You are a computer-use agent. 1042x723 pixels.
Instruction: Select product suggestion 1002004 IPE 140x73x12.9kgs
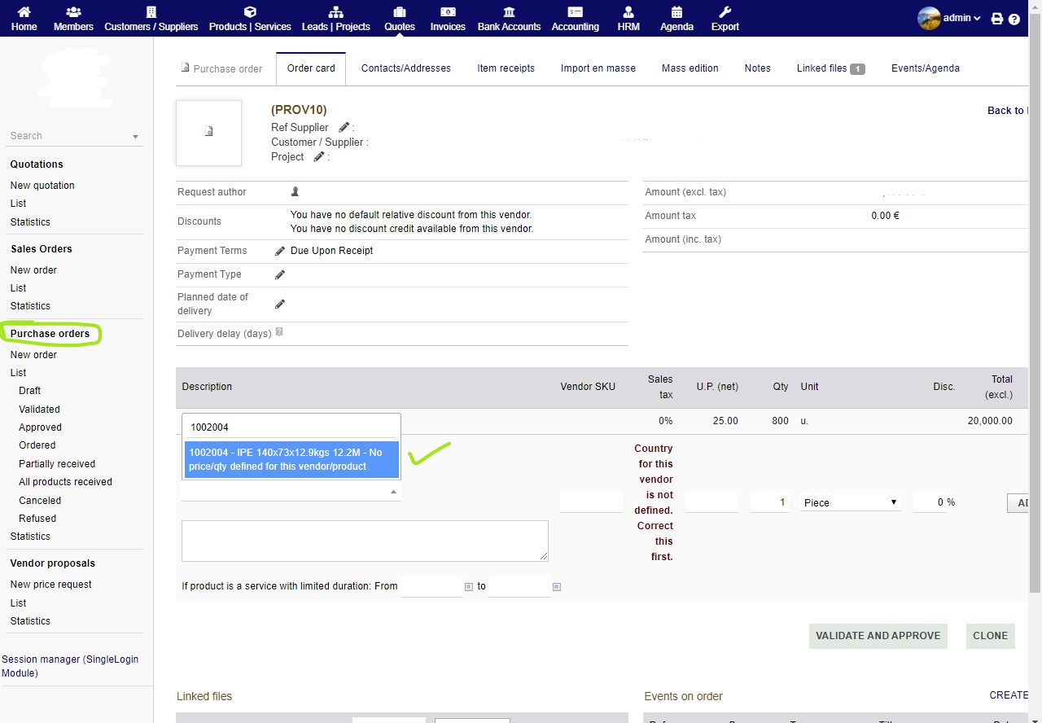(291, 459)
